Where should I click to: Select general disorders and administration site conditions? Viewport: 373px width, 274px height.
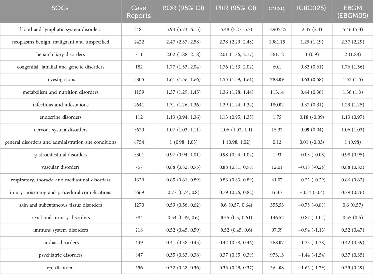60,142
